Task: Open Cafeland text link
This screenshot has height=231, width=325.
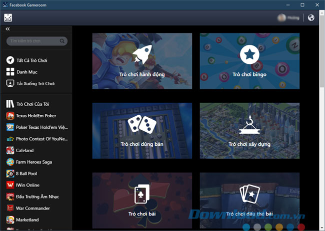Action: [x=25, y=150]
